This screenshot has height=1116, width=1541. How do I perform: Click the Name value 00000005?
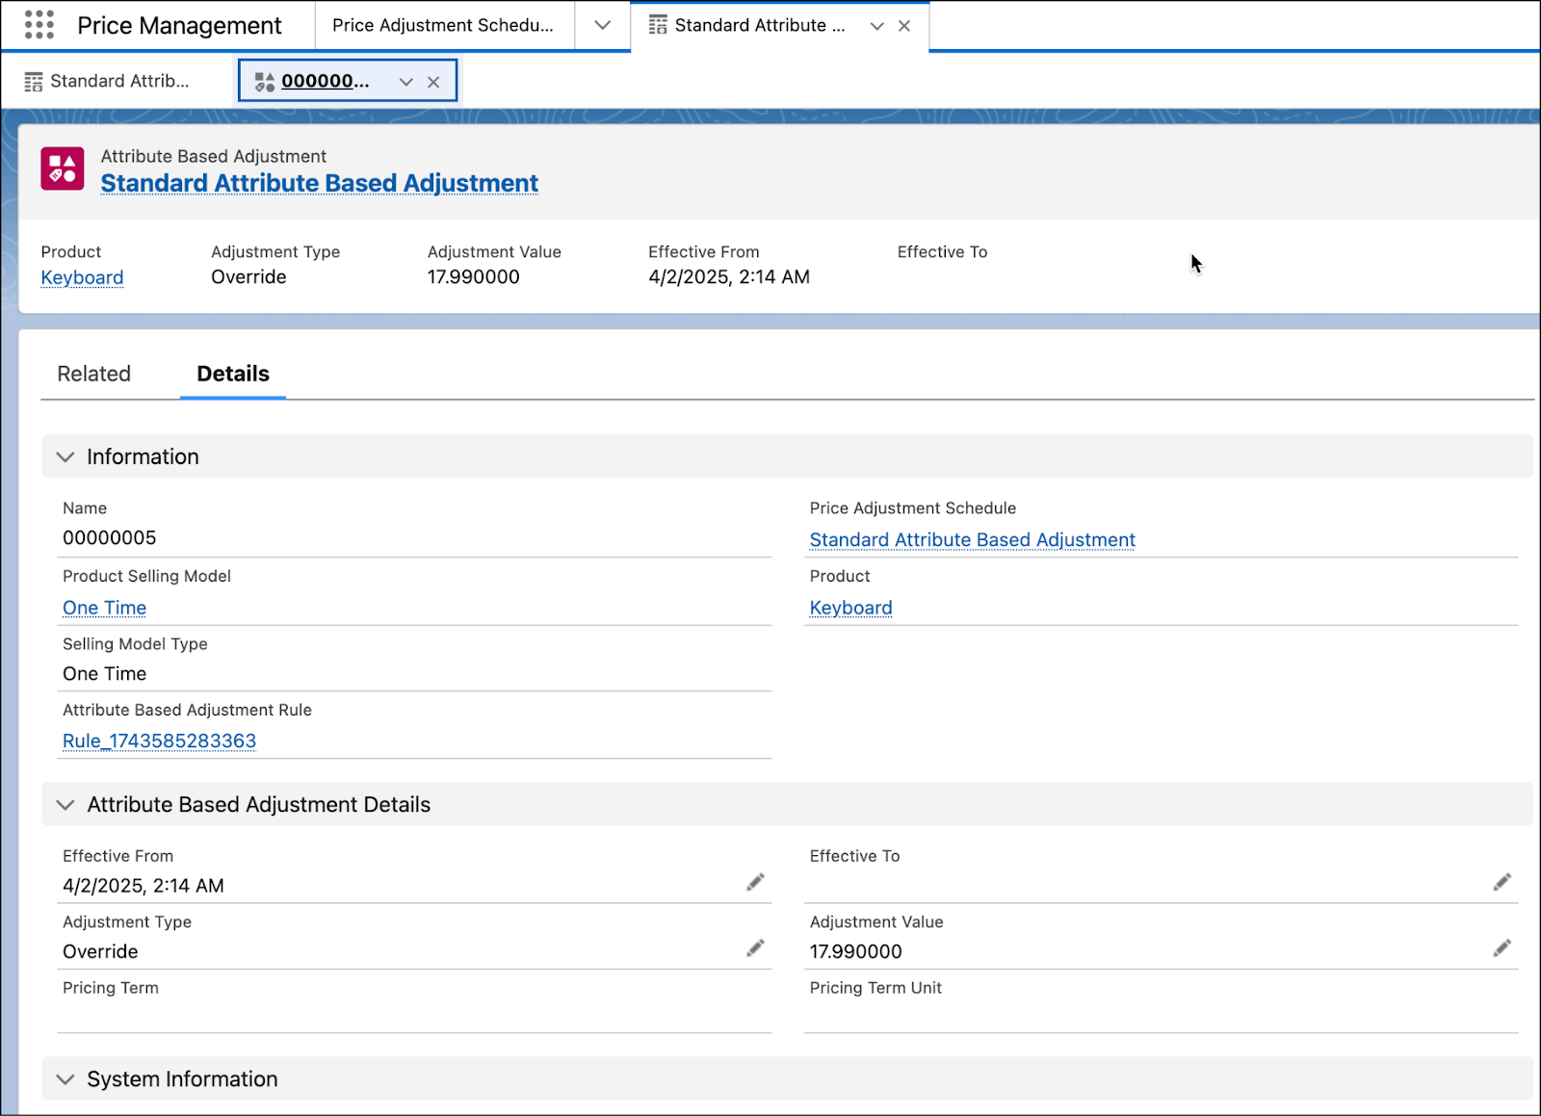tap(110, 537)
